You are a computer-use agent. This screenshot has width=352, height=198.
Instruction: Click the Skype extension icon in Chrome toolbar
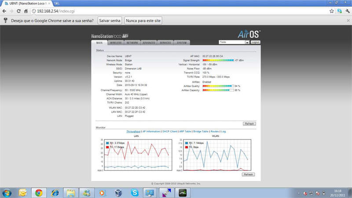coord(339,11)
